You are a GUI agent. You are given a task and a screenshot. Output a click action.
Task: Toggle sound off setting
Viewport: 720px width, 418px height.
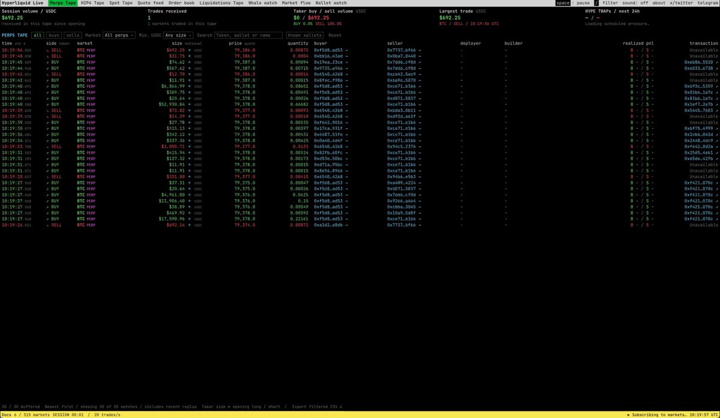(x=635, y=3)
